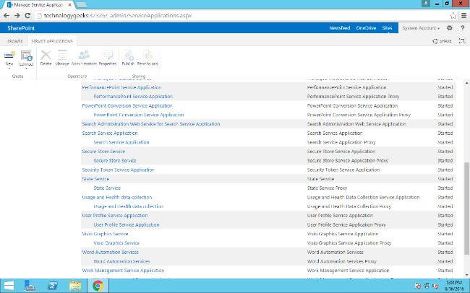Click the scrollbar down arrow
470x293 pixels.
(466, 275)
